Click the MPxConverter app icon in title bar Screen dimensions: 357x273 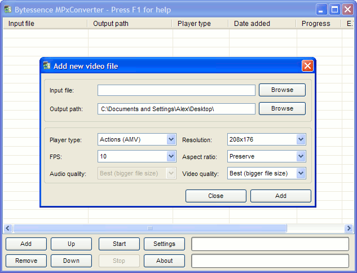[x=8, y=10]
